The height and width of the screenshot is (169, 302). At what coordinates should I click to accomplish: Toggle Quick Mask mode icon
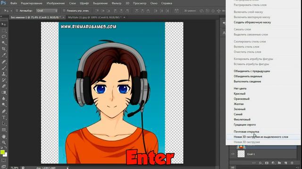(4, 160)
